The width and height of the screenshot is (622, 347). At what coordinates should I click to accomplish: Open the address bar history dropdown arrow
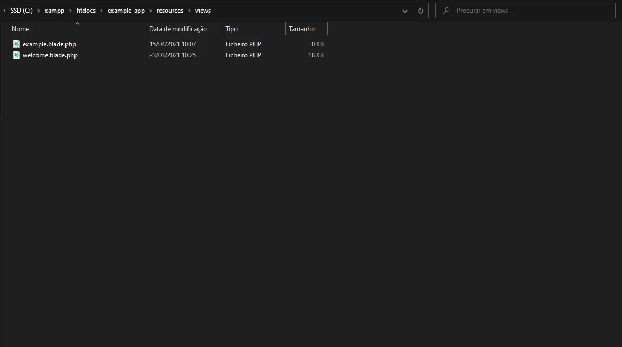[404, 10]
